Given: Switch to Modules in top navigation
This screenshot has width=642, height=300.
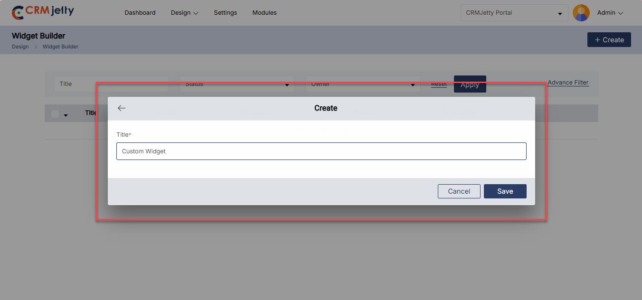Looking at the screenshot, I should point(264,13).
